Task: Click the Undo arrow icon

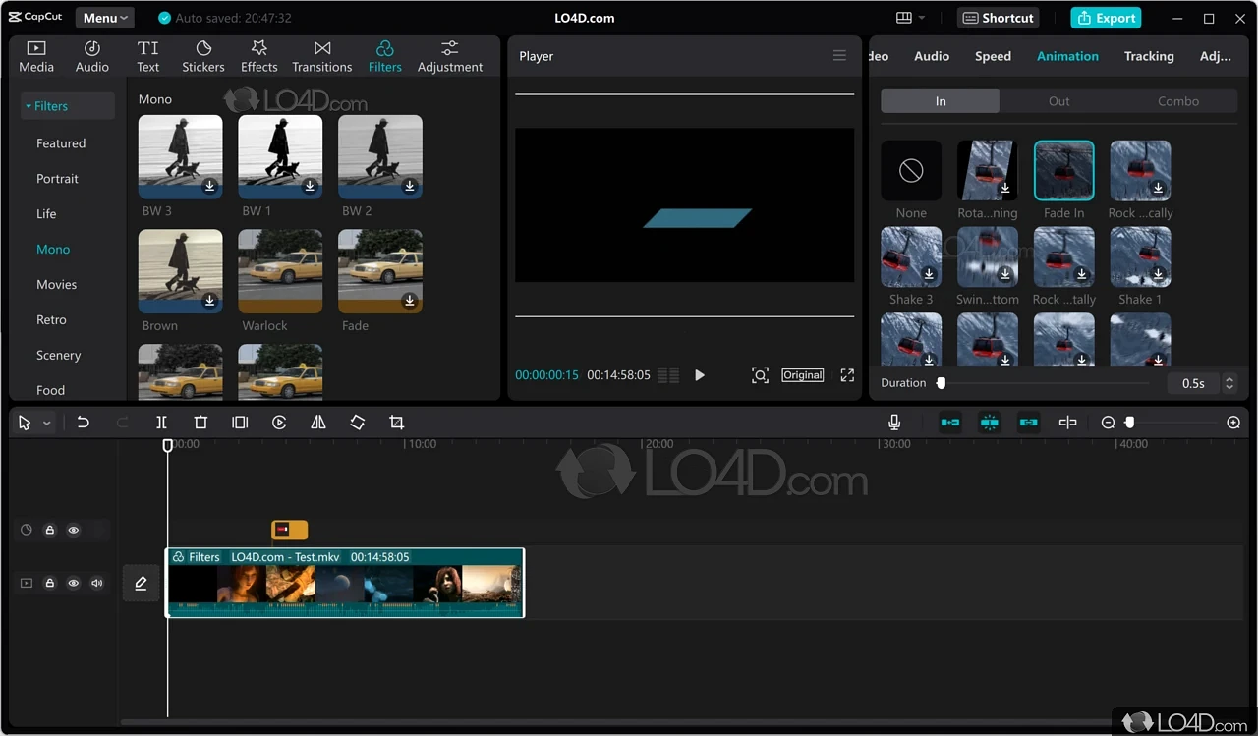Action: point(83,423)
